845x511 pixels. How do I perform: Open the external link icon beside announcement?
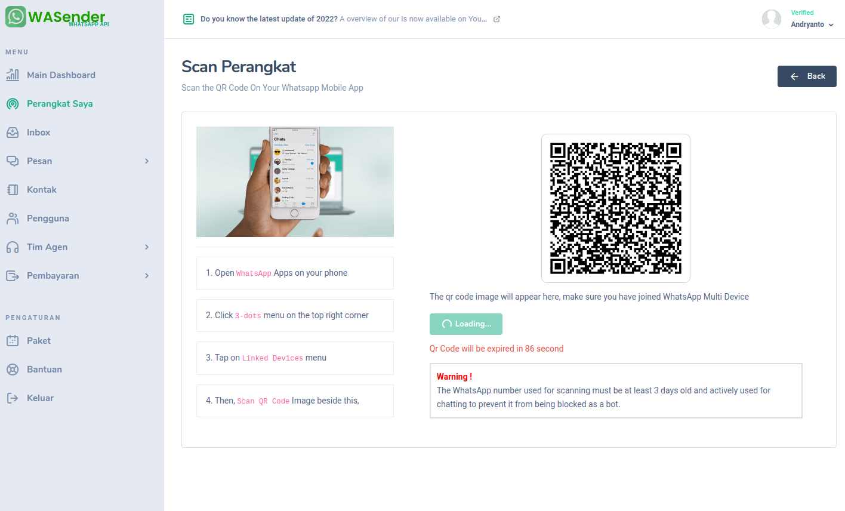click(x=496, y=19)
